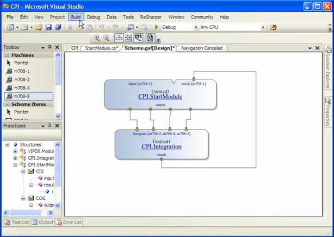Collapse the COG tree node
Image resolution: width=334 pixels, height=237 pixels.
pyautogui.click(x=23, y=198)
